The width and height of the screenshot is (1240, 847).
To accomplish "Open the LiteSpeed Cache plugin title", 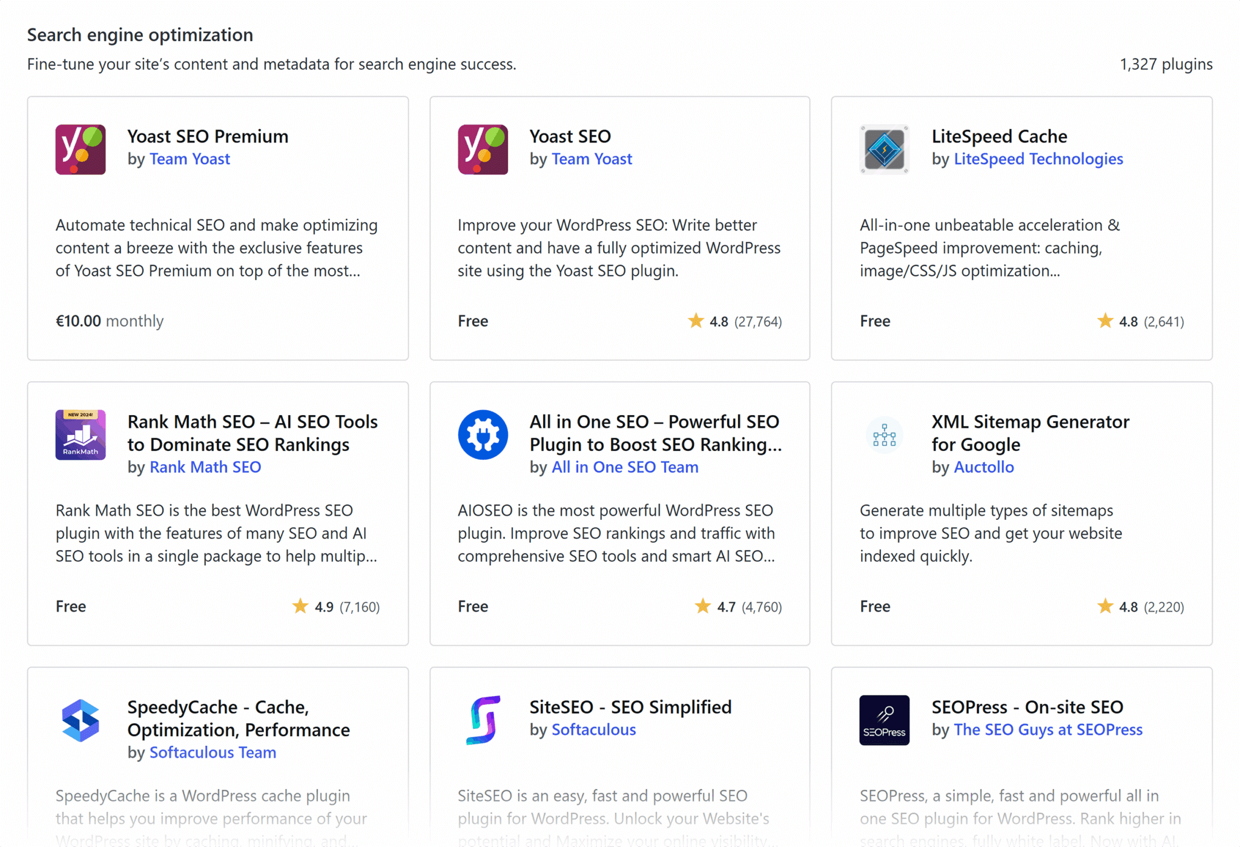I will [999, 136].
